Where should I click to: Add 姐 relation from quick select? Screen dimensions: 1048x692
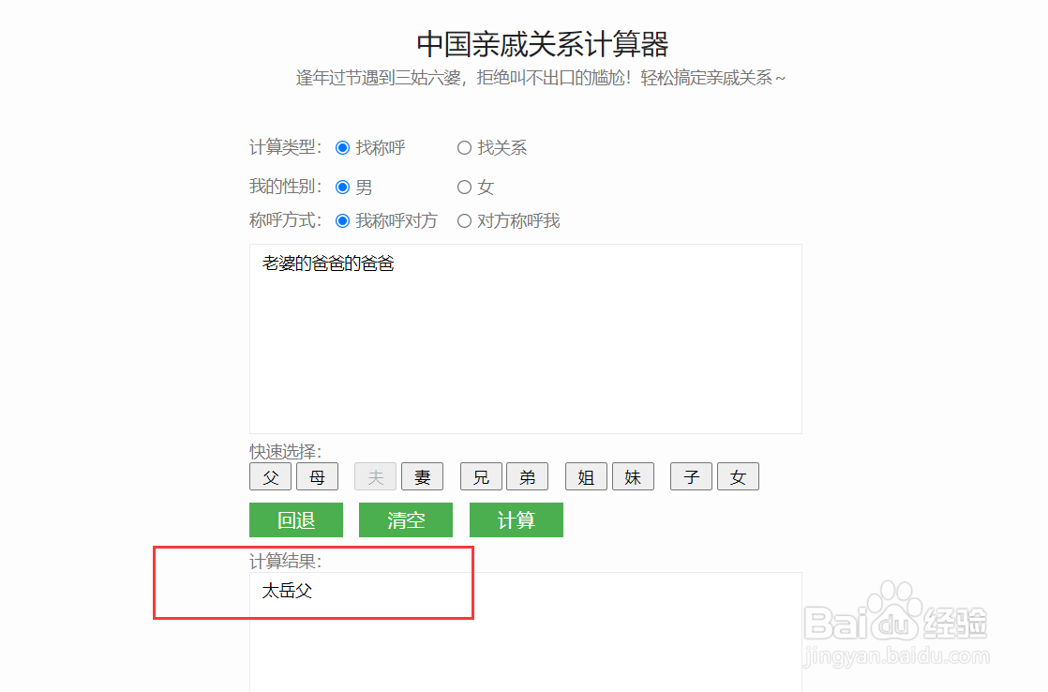coord(585,476)
